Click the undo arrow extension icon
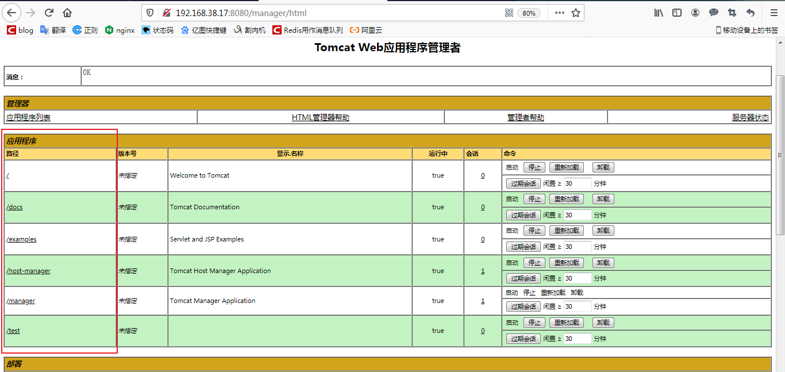785x372 pixels. point(751,13)
